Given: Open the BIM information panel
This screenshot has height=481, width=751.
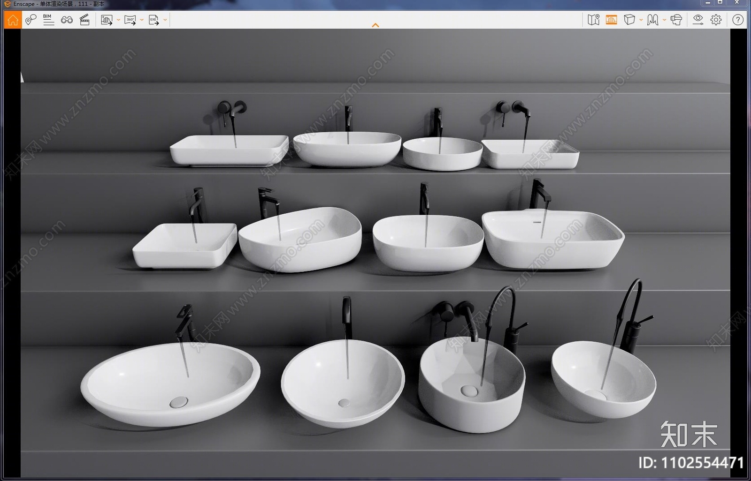Looking at the screenshot, I should pyautogui.click(x=48, y=20).
